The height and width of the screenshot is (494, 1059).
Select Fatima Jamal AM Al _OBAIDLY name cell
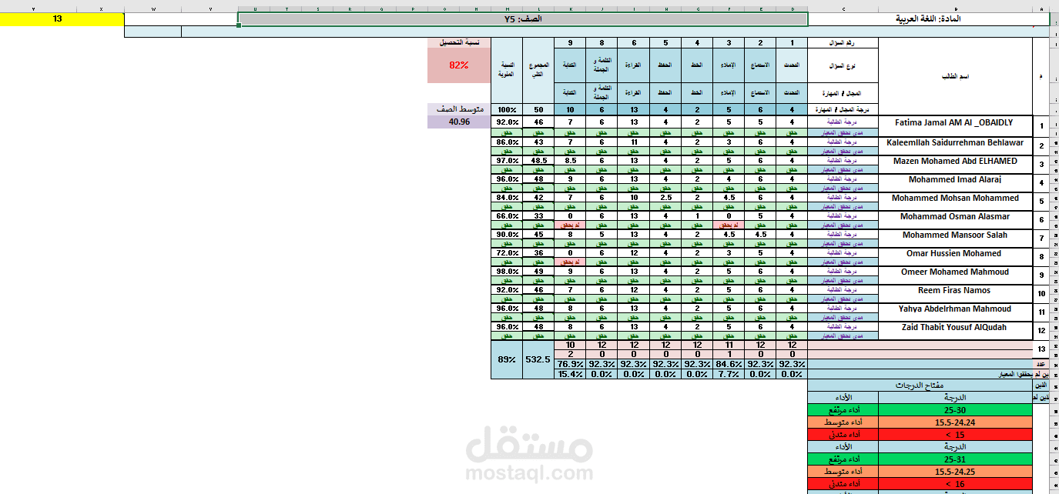coord(954,123)
